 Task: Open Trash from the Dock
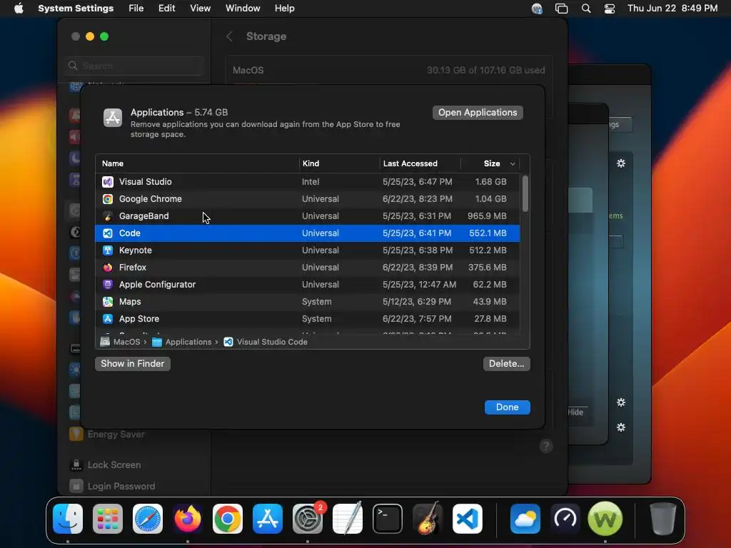[663, 519]
